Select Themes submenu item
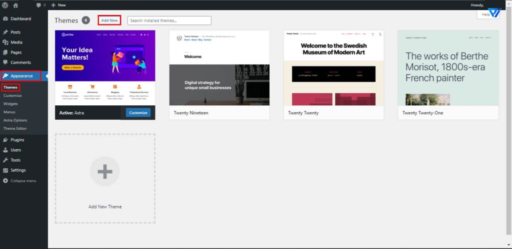The image size is (512, 249). click(x=10, y=87)
